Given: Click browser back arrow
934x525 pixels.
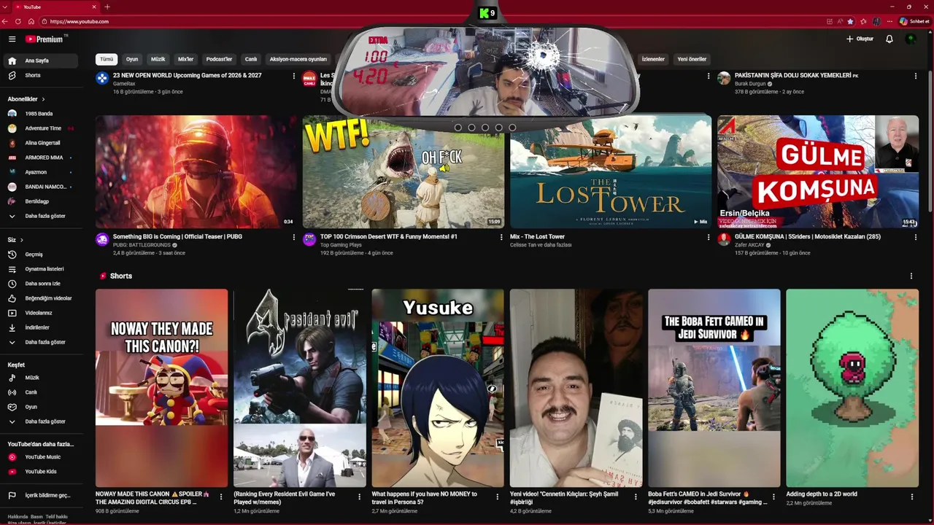Looking at the screenshot, I should (5, 21).
